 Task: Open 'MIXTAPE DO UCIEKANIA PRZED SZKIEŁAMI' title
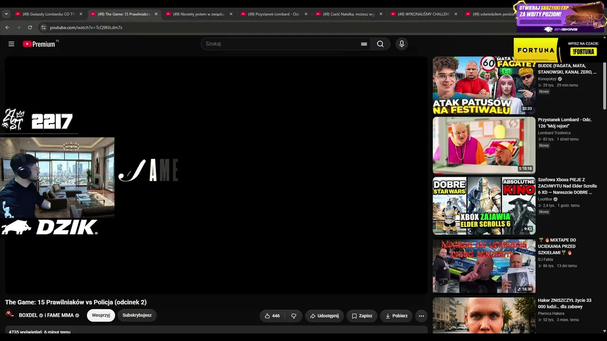(x=558, y=246)
